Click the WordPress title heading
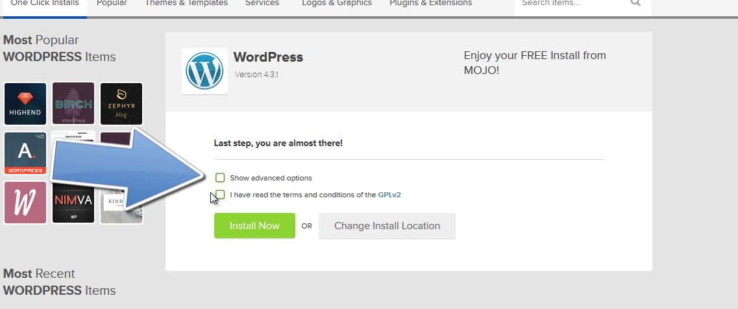 (268, 58)
